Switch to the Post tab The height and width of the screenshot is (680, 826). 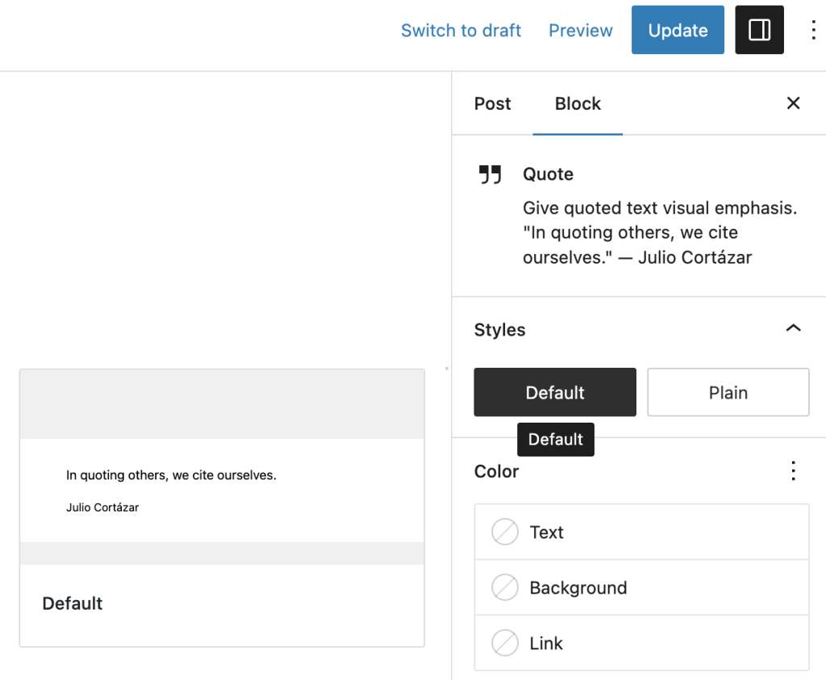click(x=492, y=103)
